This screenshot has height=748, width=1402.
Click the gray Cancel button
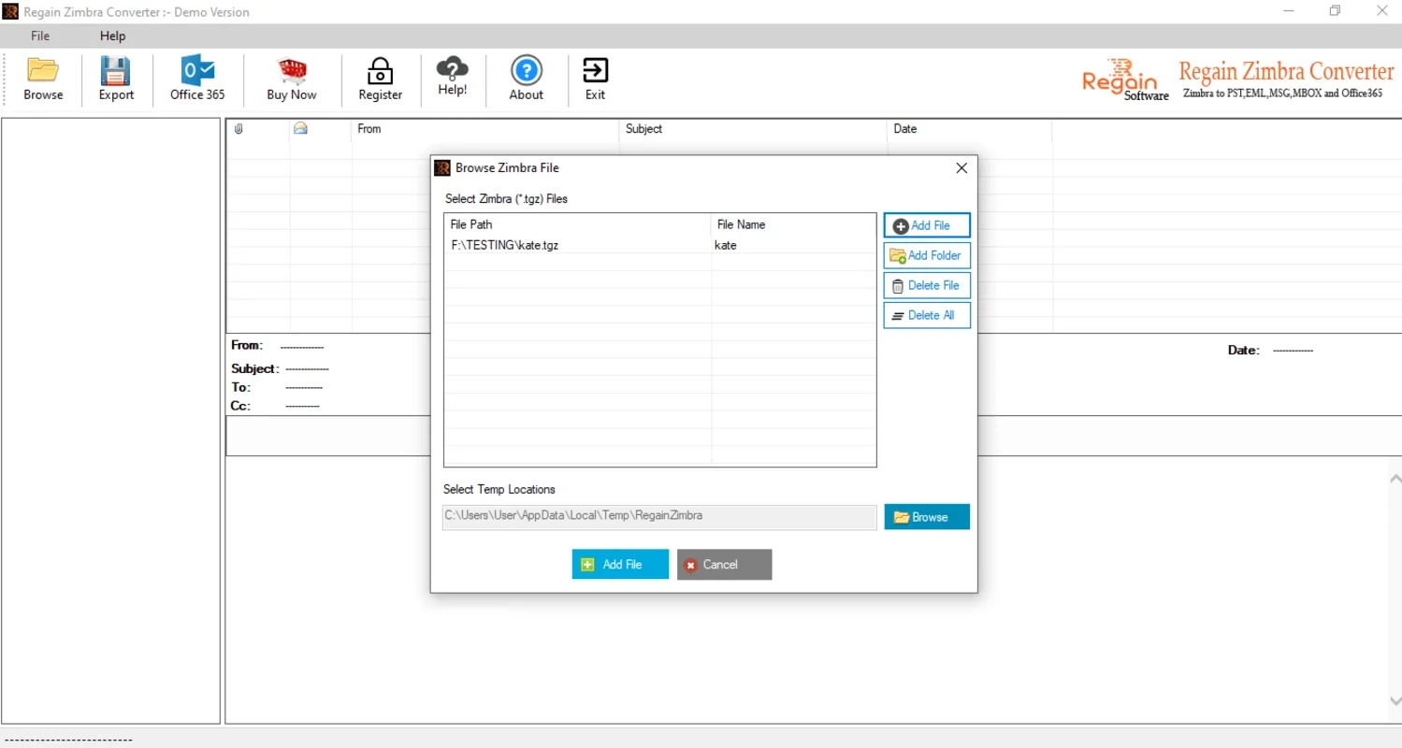point(724,564)
